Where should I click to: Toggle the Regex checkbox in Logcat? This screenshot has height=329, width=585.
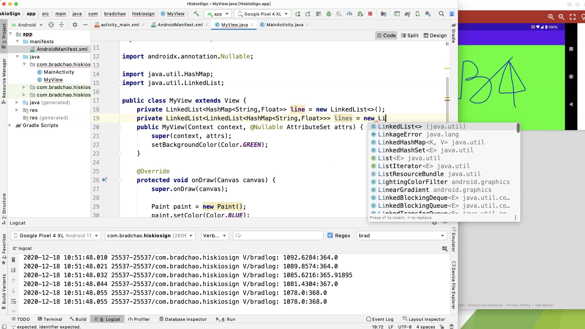[330, 235]
